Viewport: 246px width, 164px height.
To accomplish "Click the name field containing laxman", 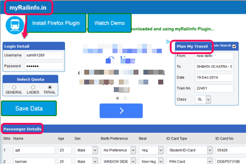I will [x=34, y=161].
